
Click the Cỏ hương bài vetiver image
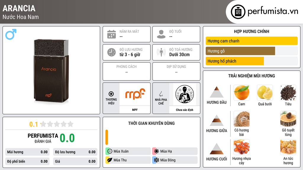(x=241, y=119)
